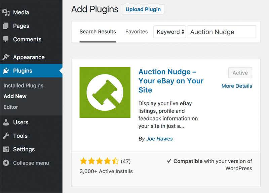Image resolution: width=269 pixels, height=193 pixels.
Task: Click the Comments speech bubble icon
Action: [x=6, y=39]
